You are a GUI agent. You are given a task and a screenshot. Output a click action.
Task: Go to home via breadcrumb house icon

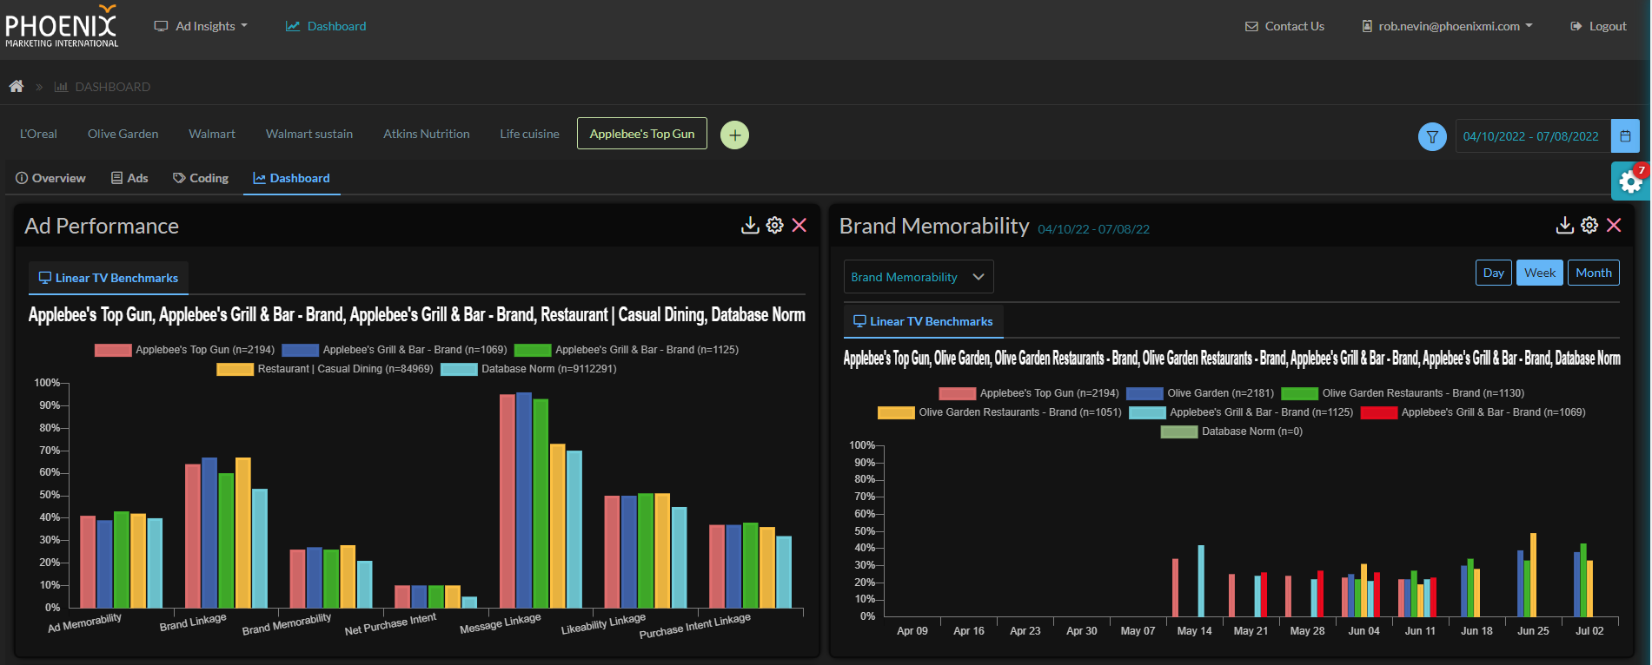pyautogui.click(x=16, y=86)
